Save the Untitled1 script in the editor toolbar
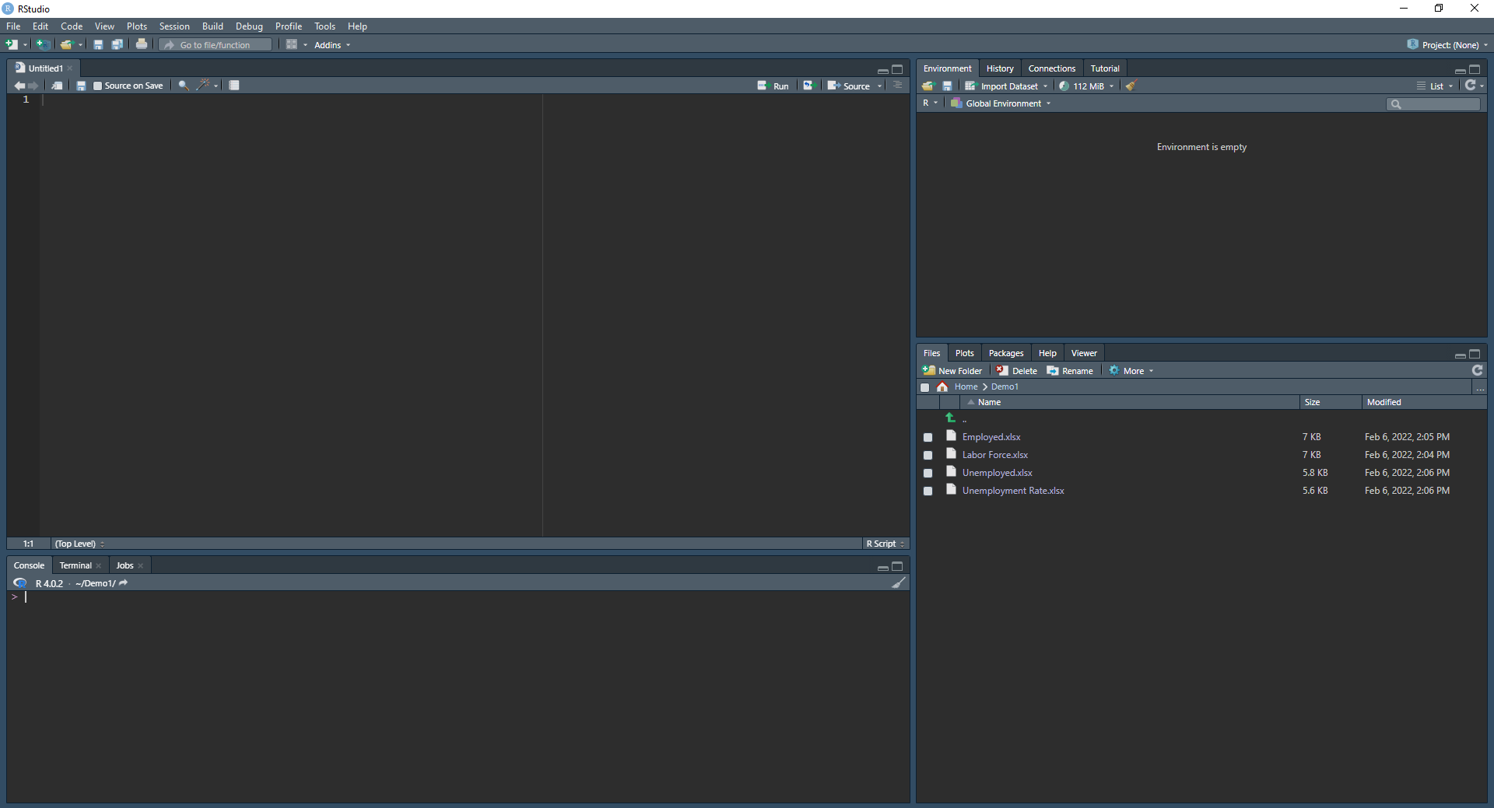This screenshot has width=1494, height=808. (81, 86)
